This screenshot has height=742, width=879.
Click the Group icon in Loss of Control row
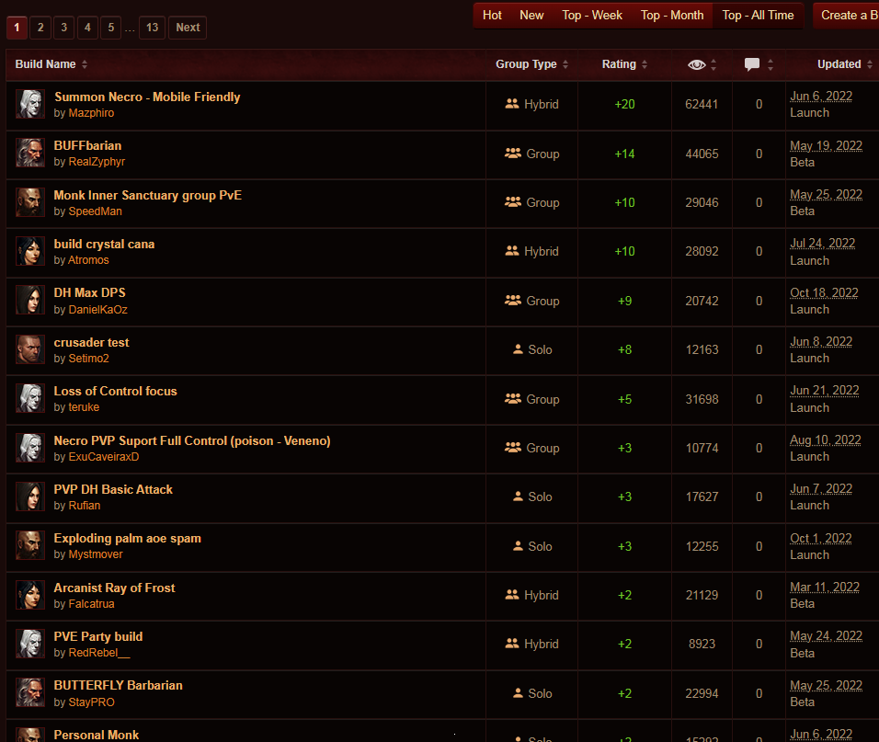(513, 398)
